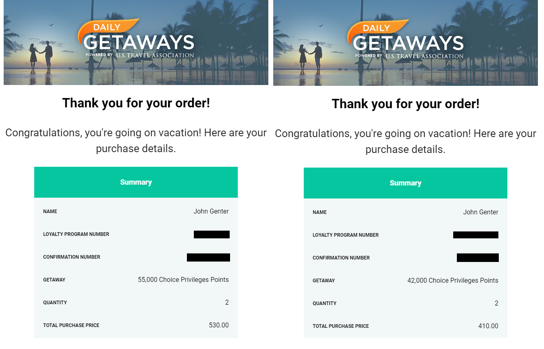This screenshot has width=544, height=349.
Task: Click the redacted loyalty number in right summary
Action: [x=476, y=235]
